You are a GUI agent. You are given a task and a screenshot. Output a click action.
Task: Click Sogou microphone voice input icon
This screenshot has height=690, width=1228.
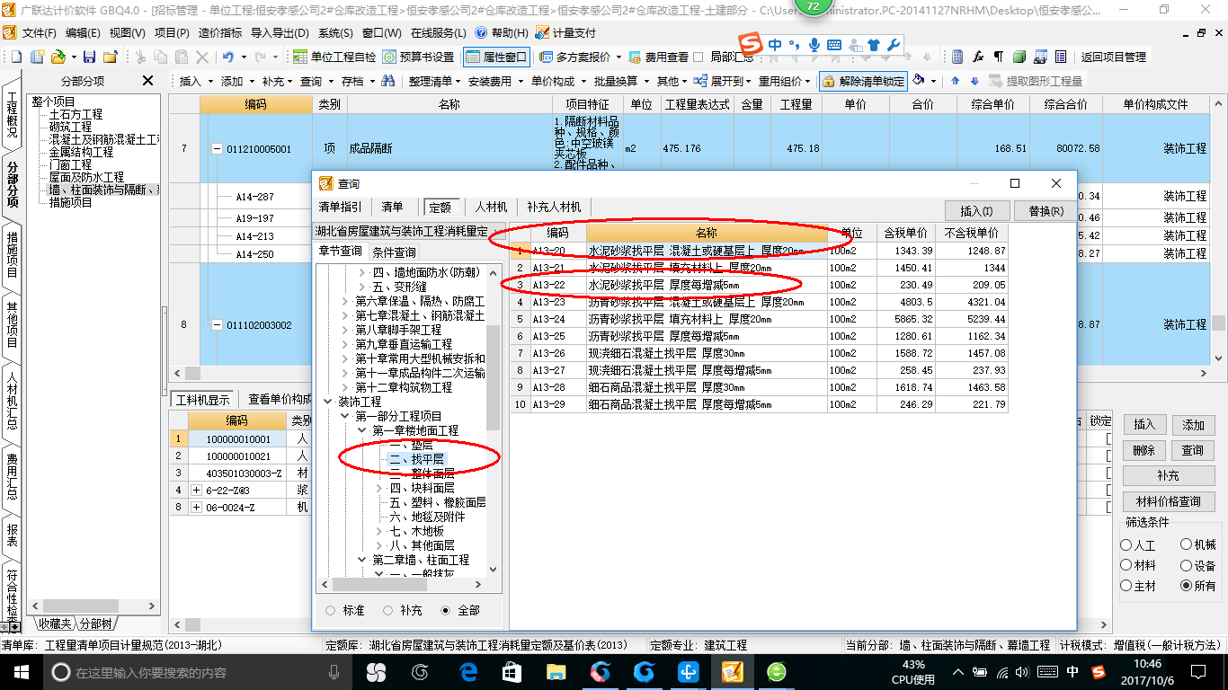(x=814, y=45)
